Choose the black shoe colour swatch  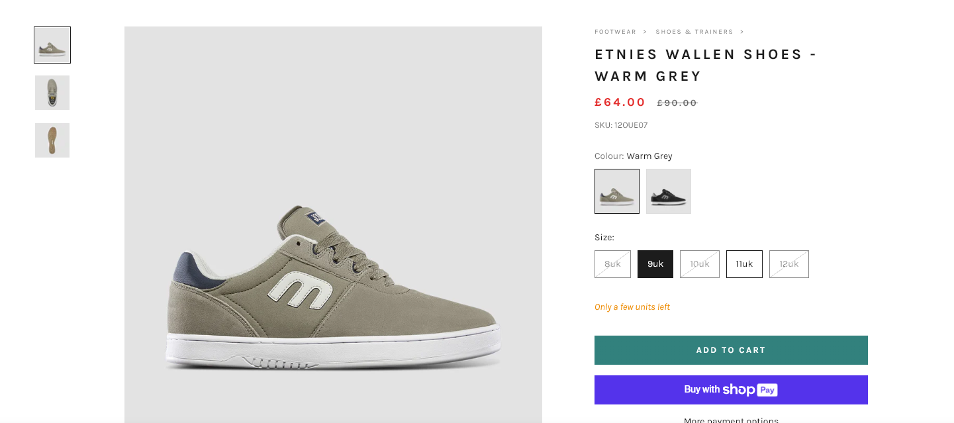click(x=669, y=191)
